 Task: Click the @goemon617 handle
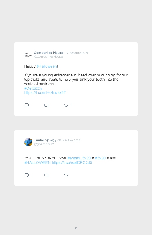pos(44,144)
